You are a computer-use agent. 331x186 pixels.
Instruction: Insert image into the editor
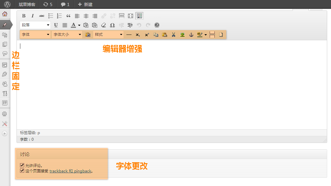click(x=182, y=35)
